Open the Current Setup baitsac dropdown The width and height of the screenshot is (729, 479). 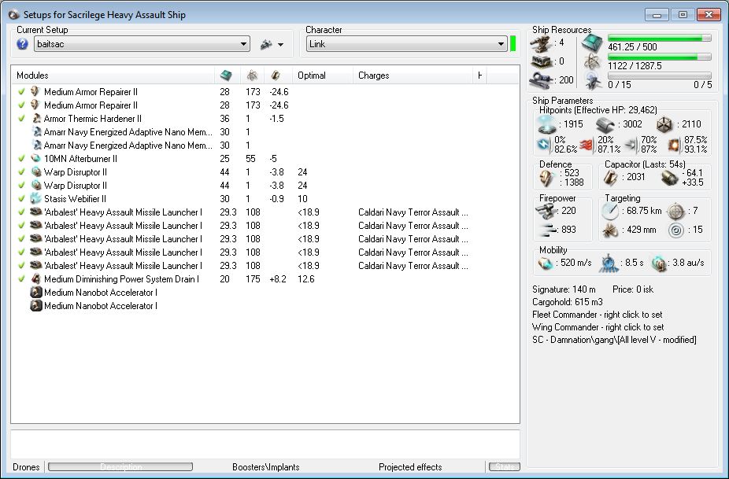[142, 44]
